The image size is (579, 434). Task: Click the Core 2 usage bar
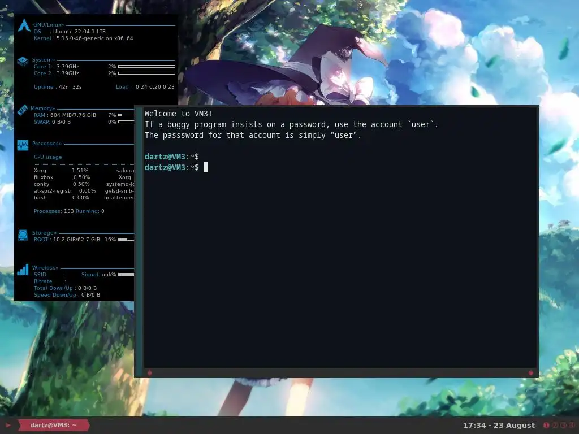(146, 73)
